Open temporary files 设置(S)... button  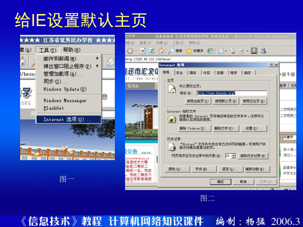point(254,128)
